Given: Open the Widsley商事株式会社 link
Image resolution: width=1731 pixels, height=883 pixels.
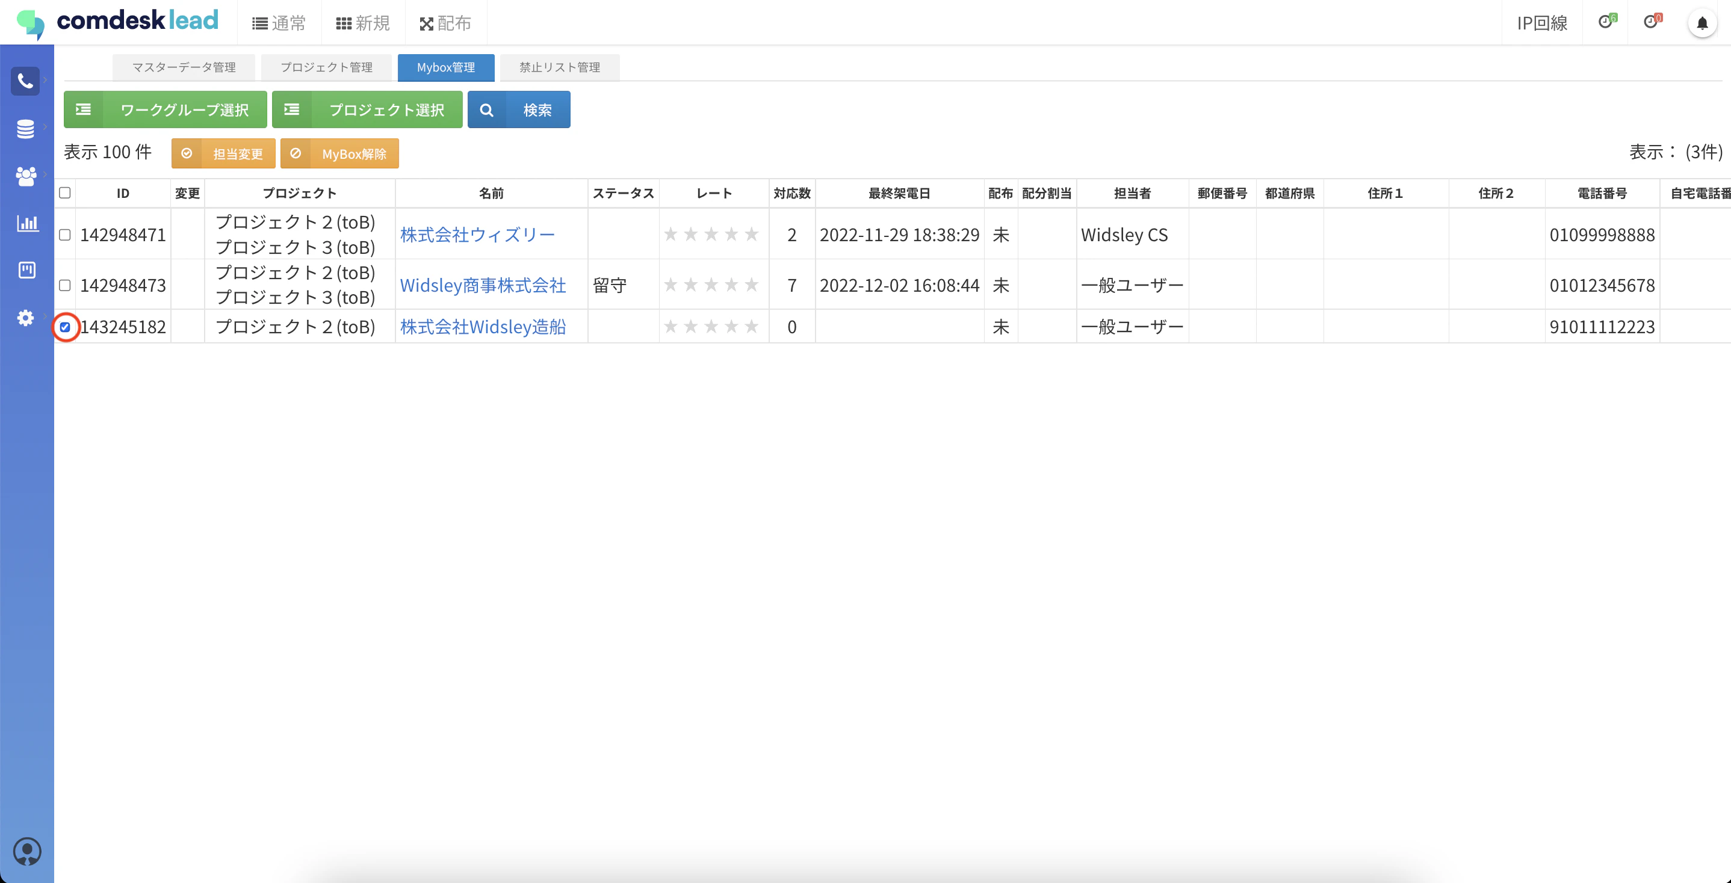Looking at the screenshot, I should point(483,285).
